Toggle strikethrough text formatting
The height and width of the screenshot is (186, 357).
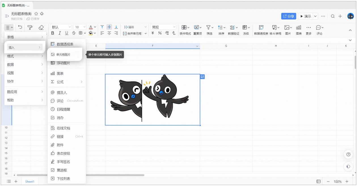coord(74,33)
